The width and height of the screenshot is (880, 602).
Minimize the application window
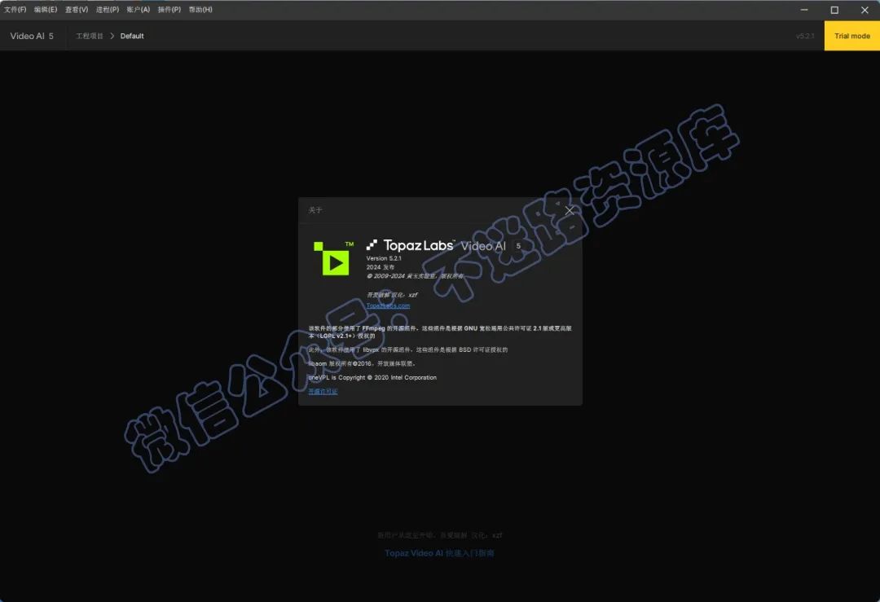point(803,10)
